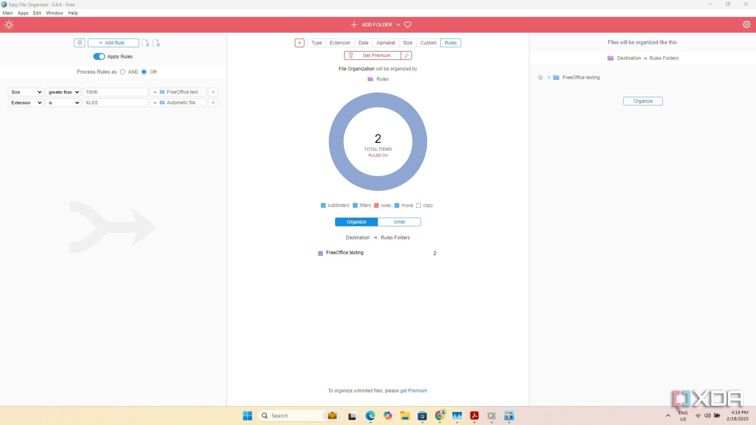Click the get Premium link
756x425 pixels.
point(414,391)
